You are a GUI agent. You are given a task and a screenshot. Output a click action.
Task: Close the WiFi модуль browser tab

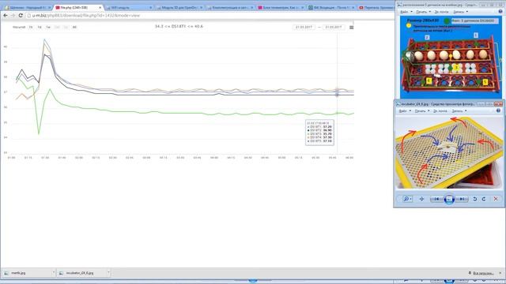[150, 7]
